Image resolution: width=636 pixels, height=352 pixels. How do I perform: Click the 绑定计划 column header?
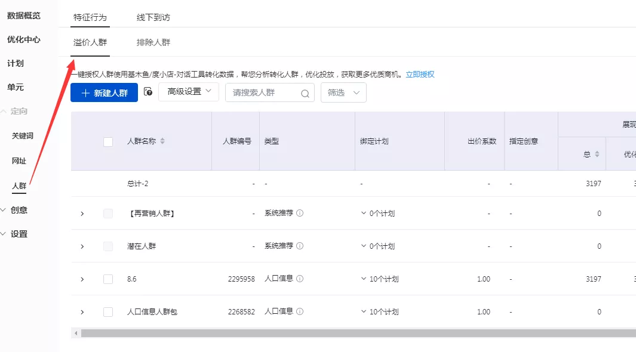click(x=374, y=141)
